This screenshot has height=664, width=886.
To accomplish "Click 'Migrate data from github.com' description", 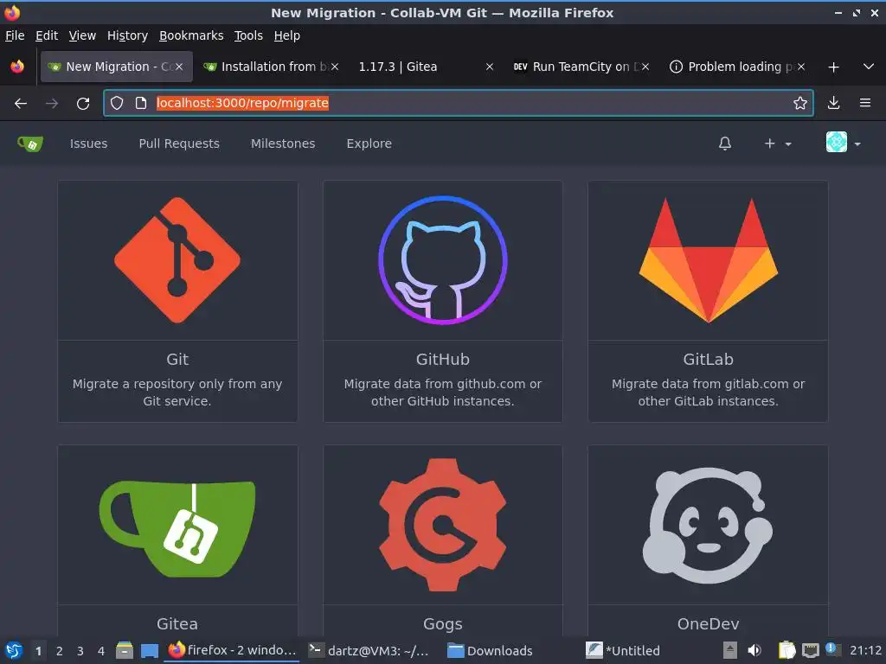I will [442, 393].
